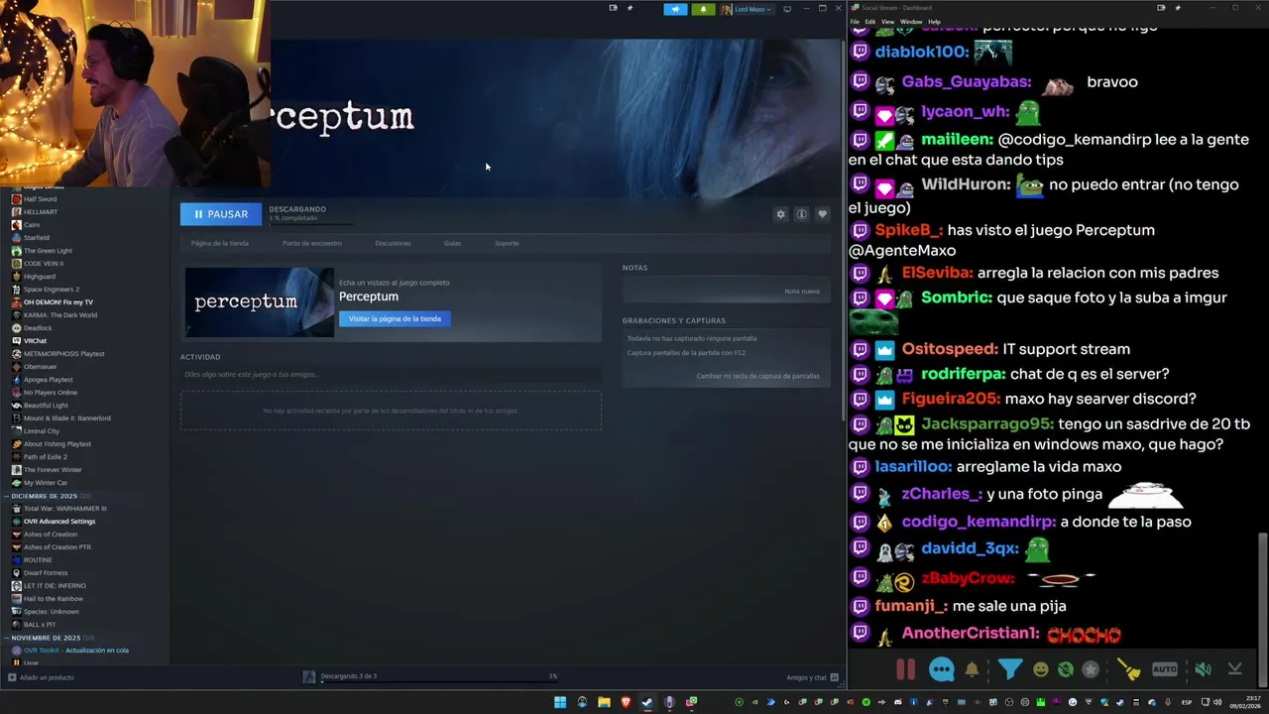The image size is (1269, 714).
Task: Collapse the NOVIEMBRE DE 2025 library section
Action: pos(46,638)
